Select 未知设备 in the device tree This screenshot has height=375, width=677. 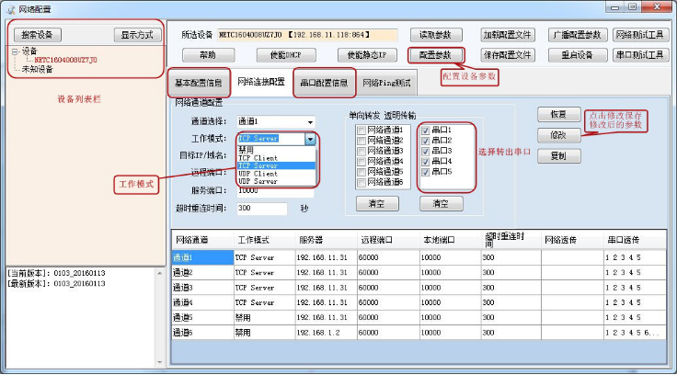(x=37, y=68)
